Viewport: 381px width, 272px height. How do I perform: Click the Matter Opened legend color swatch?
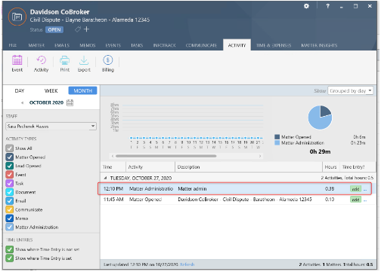point(277,137)
